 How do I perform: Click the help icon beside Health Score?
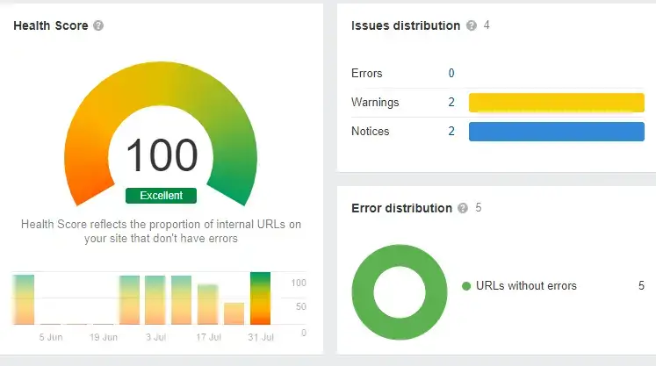[x=98, y=26]
